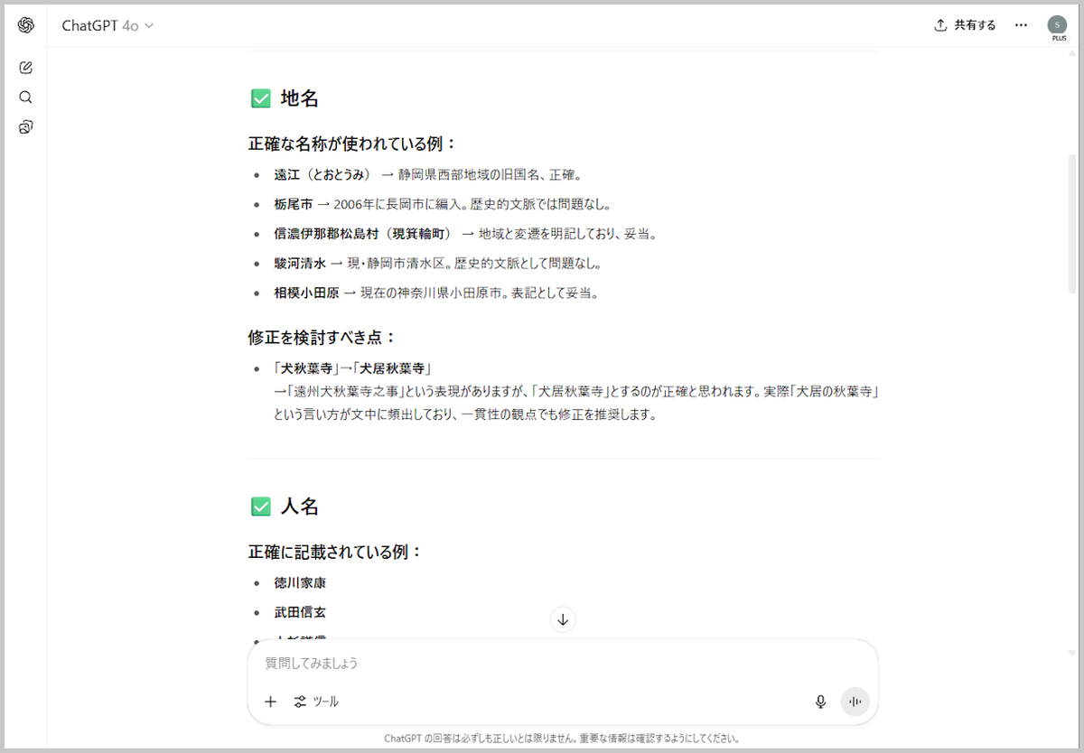The height and width of the screenshot is (753, 1084).
Task: Focus the 質問してみましょう message input field
Action: click(x=562, y=663)
